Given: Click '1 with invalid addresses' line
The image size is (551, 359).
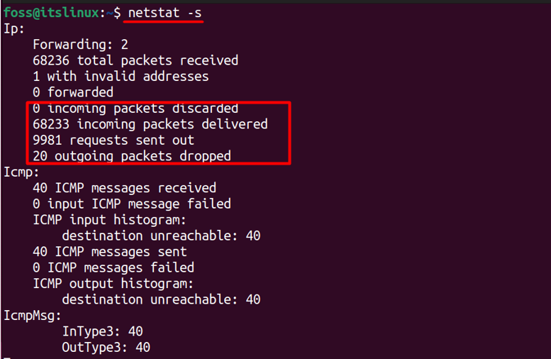Looking at the screenshot, I should [x=121, y=77].
